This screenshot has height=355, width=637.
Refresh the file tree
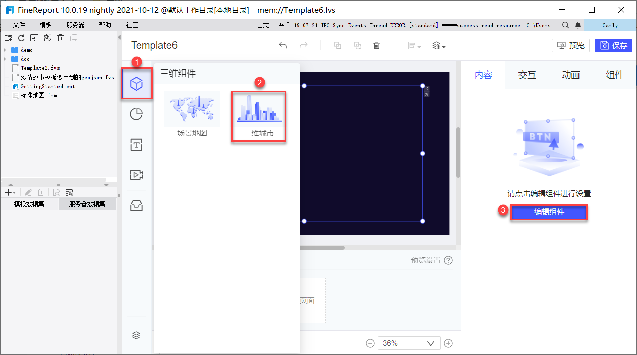[21, 38]
